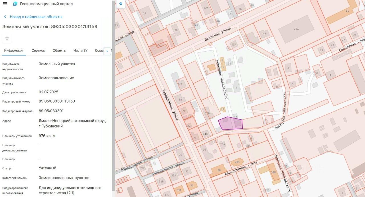Click cadastral number value 89:05:030301:13159
The image size is (365, 197).
57,101
